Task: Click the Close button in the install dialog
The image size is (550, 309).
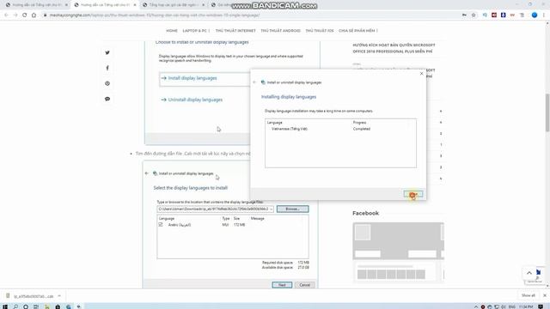Action: [412, 194]
